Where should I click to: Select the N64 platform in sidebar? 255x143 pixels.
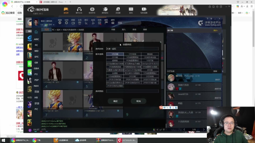36,86
